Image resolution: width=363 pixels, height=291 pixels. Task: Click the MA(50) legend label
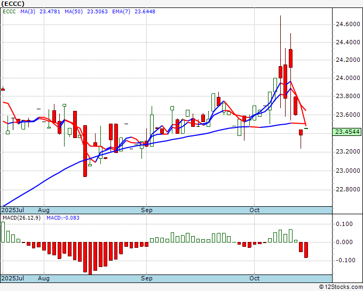click(x=74, y=12)
